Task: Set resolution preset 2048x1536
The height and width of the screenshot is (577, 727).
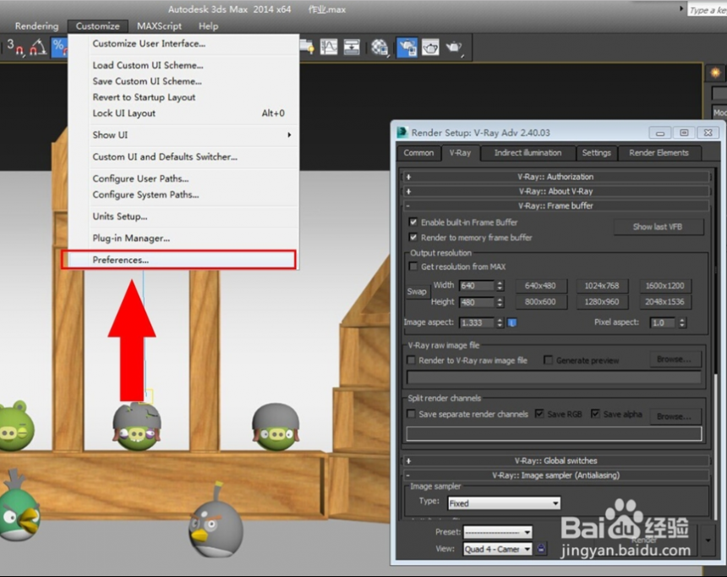Action: point(664,302)
